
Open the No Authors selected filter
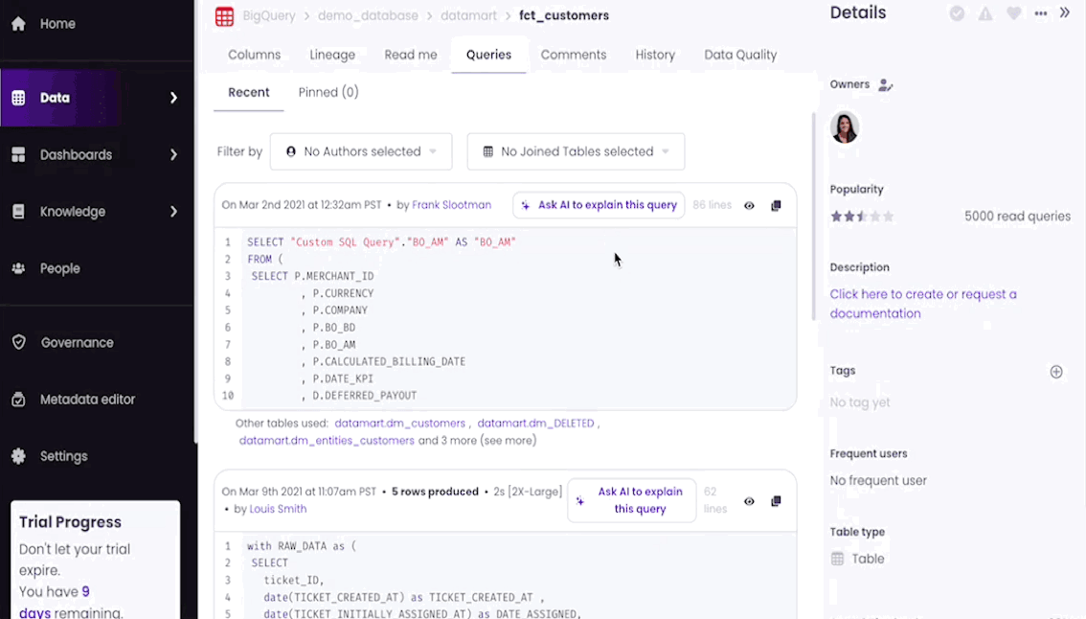[x=361, y=151]
